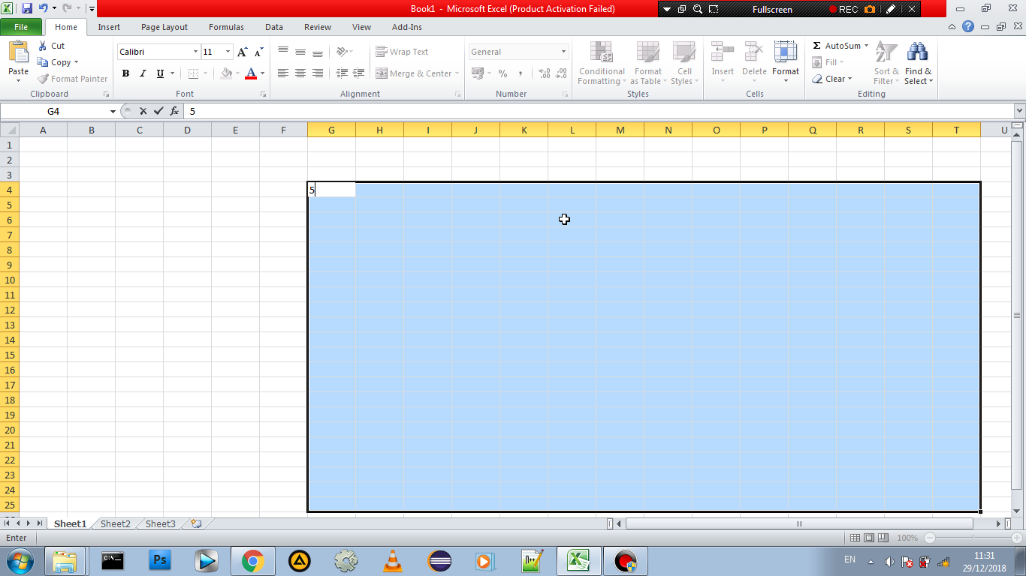
Task: Cancel entry with the formula bar X
Action: click(x=143, y=110)
